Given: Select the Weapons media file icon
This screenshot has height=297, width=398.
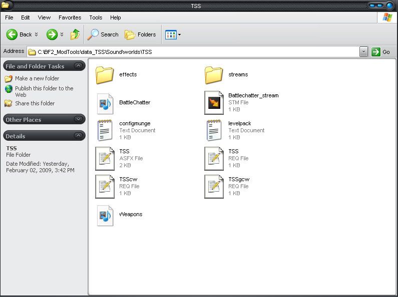Looking at the screenshot, I should pyautogui.click(x=105, y=216).
